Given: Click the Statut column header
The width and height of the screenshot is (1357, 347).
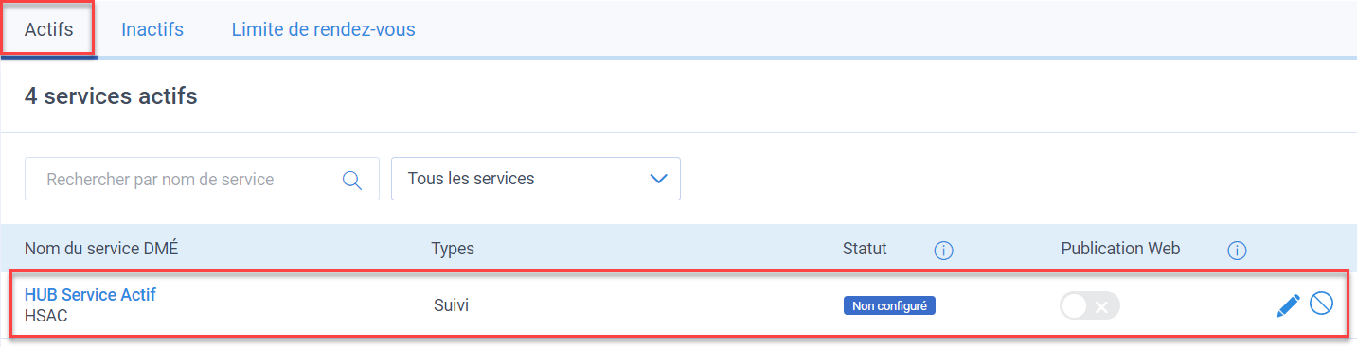Looking at the screenshot, I should pyautogui.click(x=865, y=249).
